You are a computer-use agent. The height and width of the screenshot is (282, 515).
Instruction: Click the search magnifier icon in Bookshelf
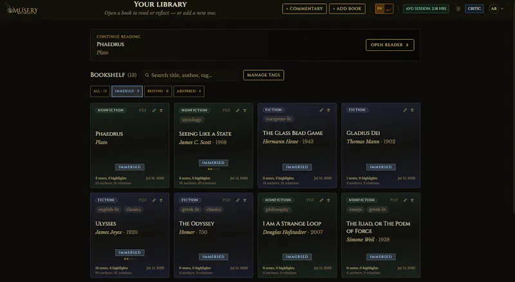pos(147,75)
